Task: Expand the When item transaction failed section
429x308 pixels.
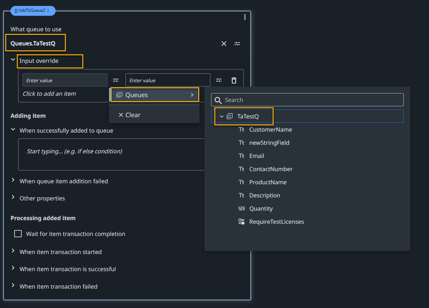Action: 13,286
